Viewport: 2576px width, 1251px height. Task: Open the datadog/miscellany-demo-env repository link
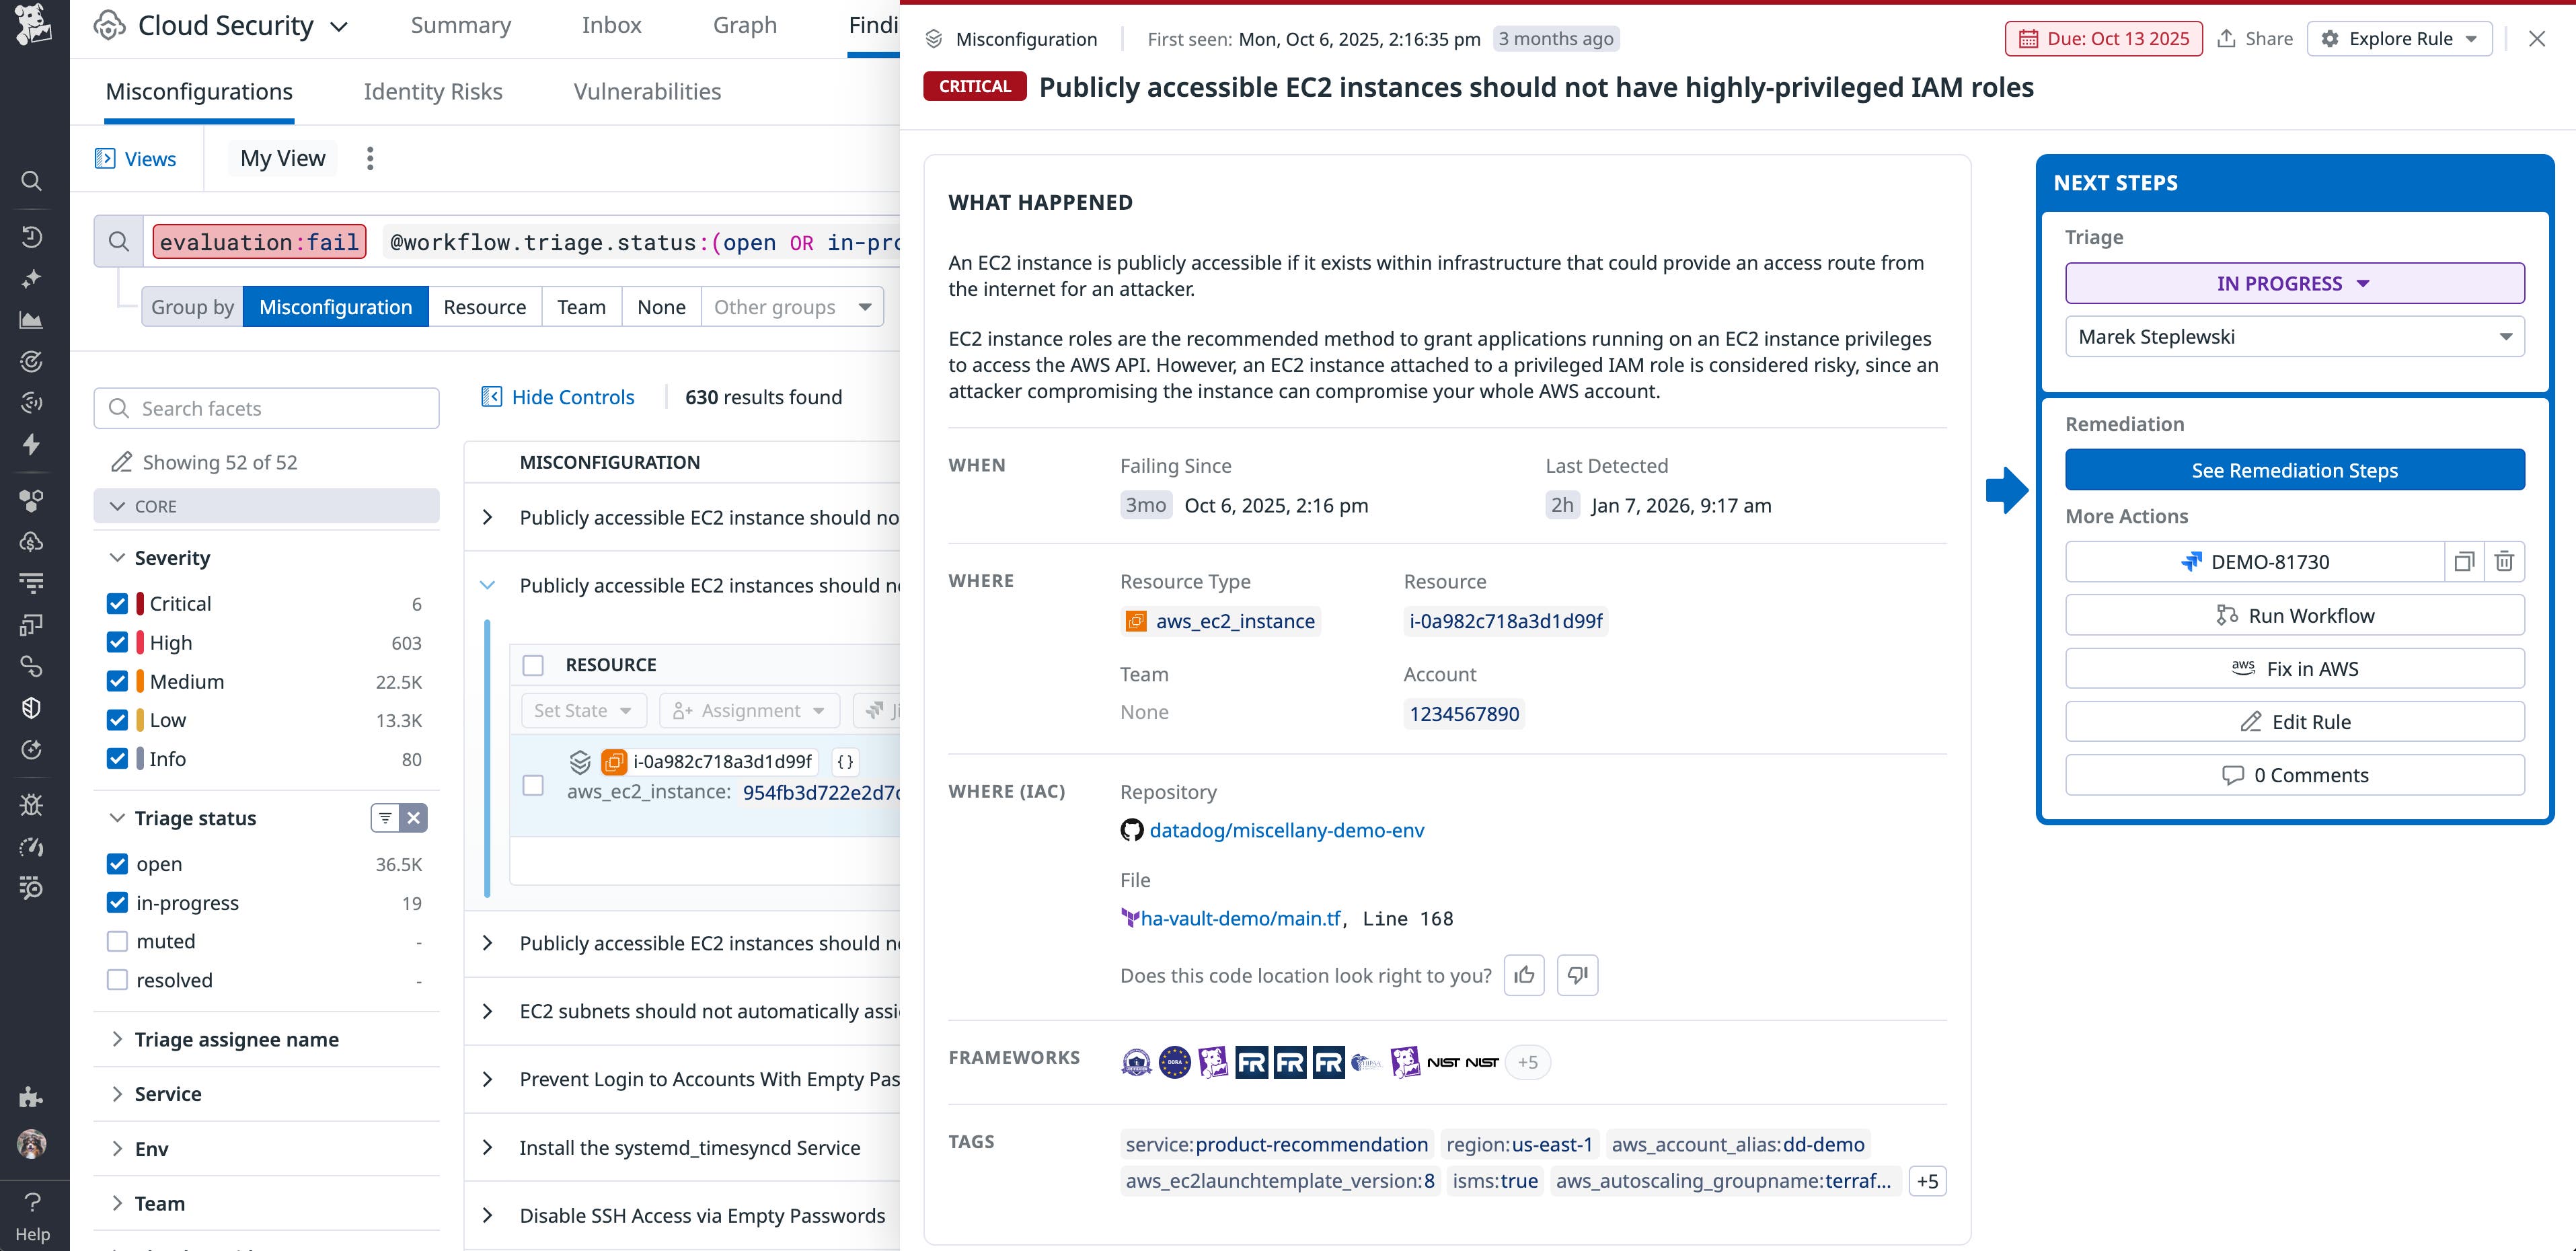pos(1287,830)
